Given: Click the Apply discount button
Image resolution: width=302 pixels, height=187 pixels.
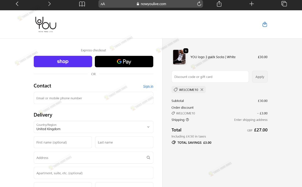Looking at the screenshot, I should coord(260,77).
